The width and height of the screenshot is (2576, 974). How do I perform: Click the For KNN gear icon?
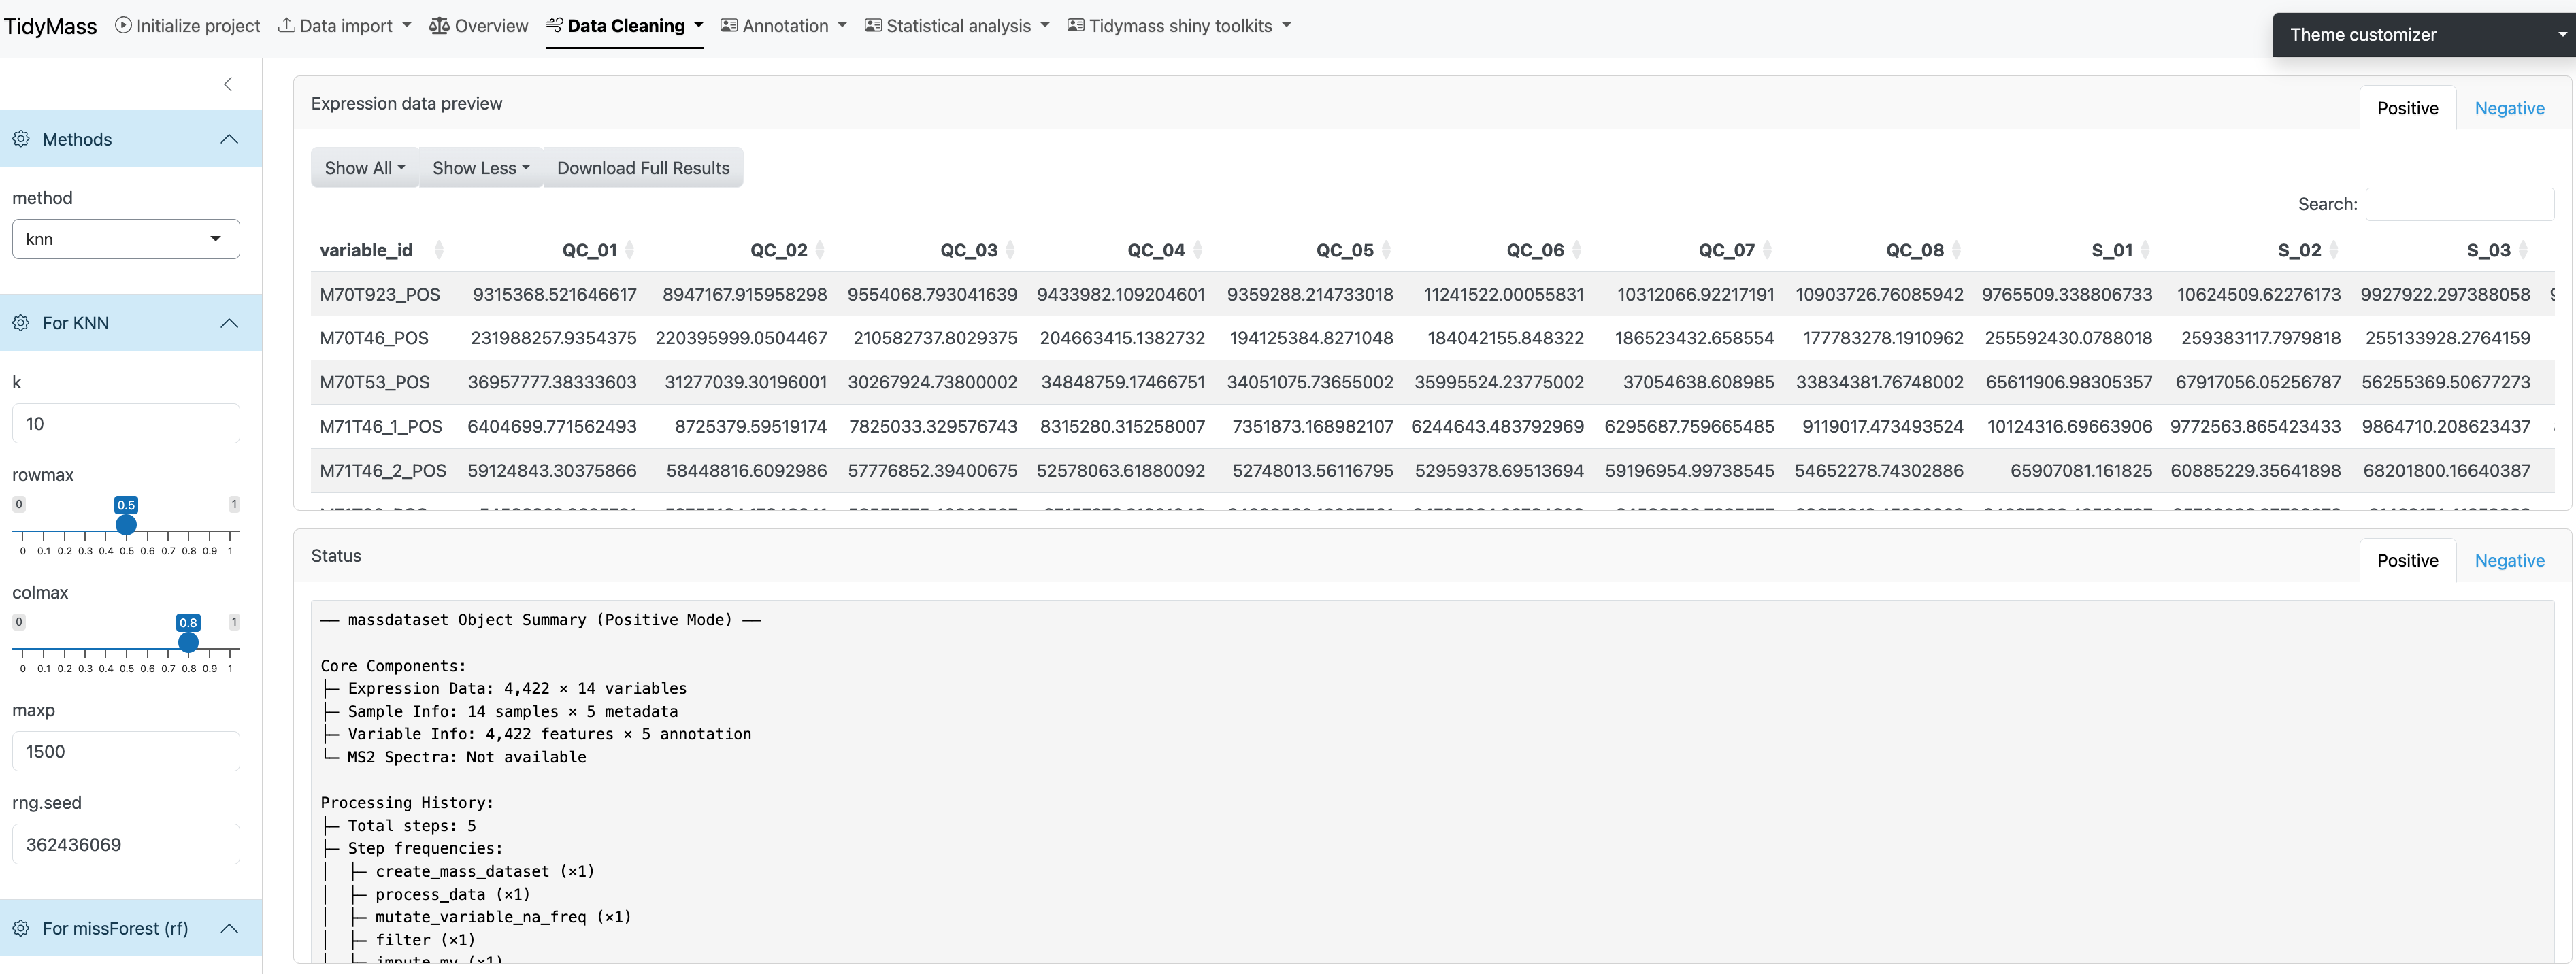click(21, 323)
